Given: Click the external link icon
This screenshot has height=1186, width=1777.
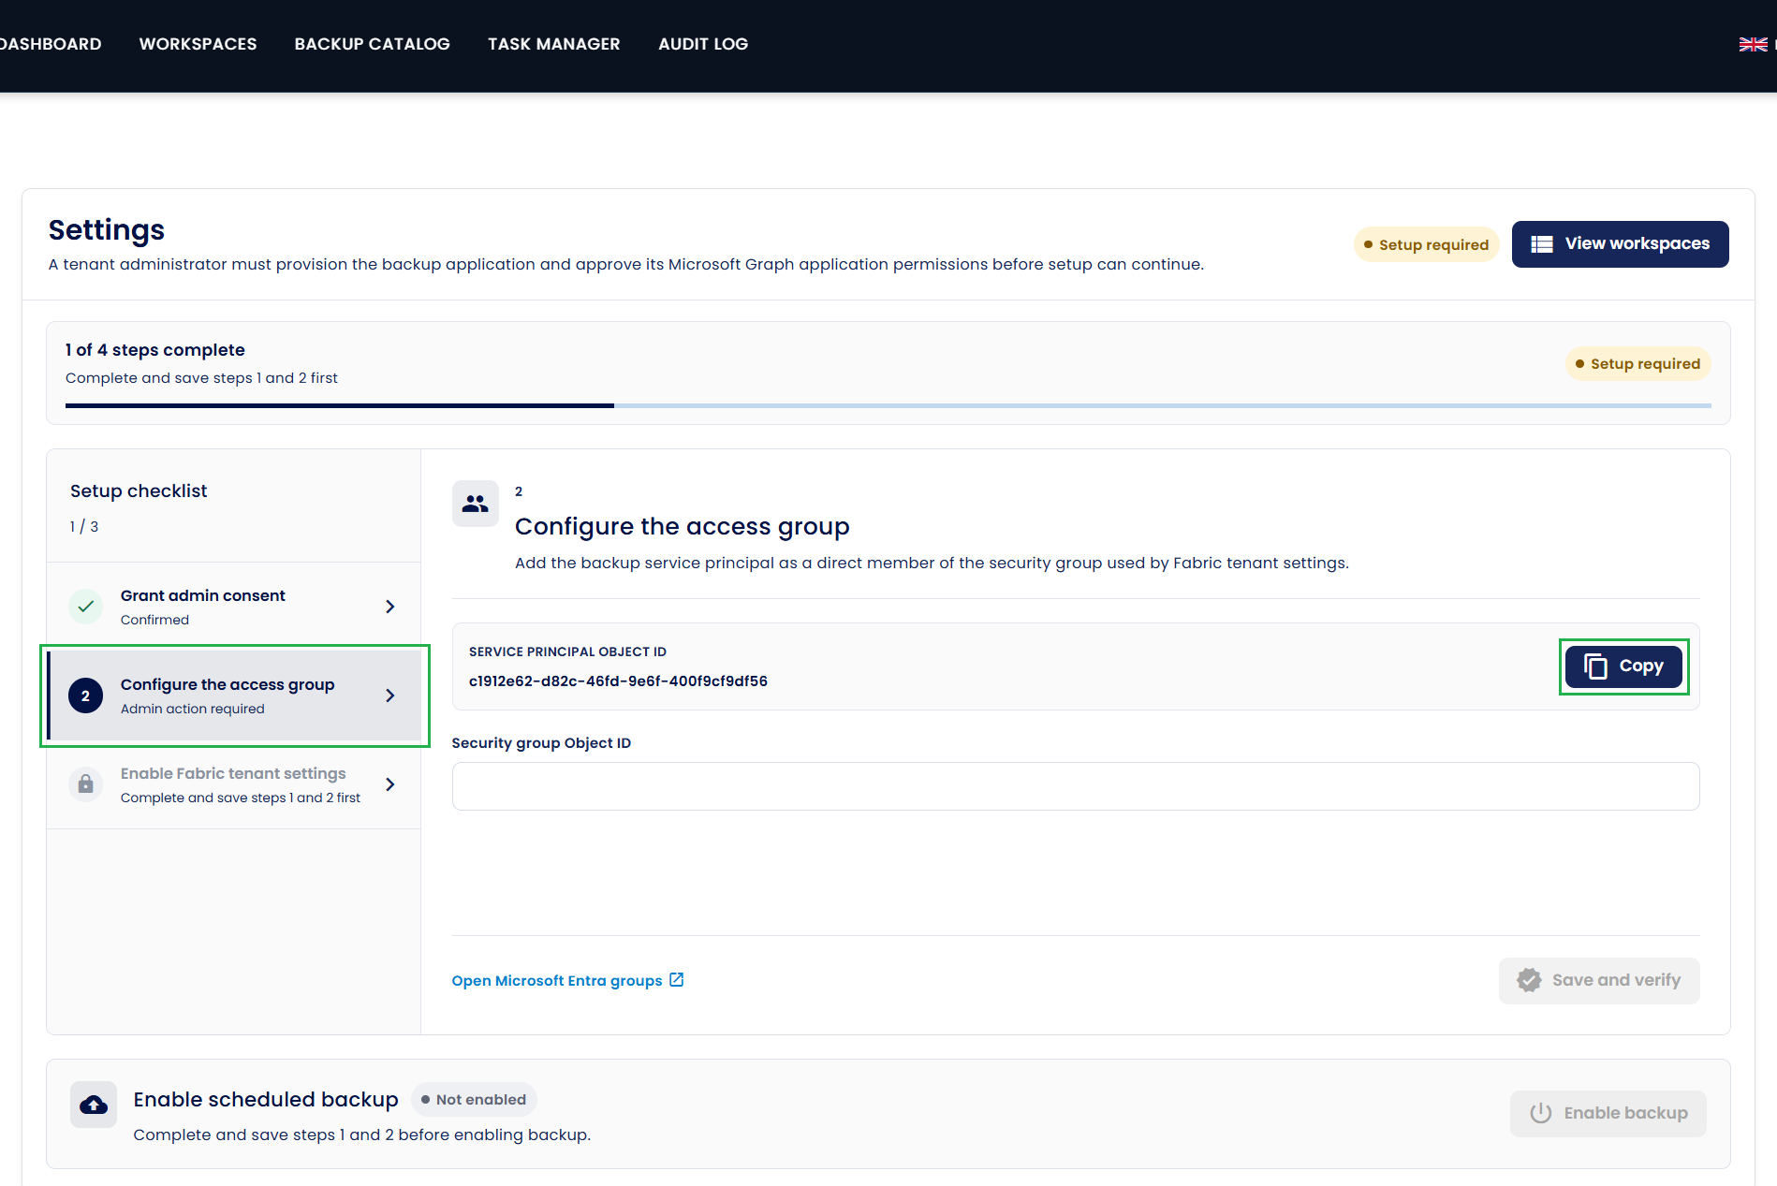Looking at the screenshot, I should [677, 980].
